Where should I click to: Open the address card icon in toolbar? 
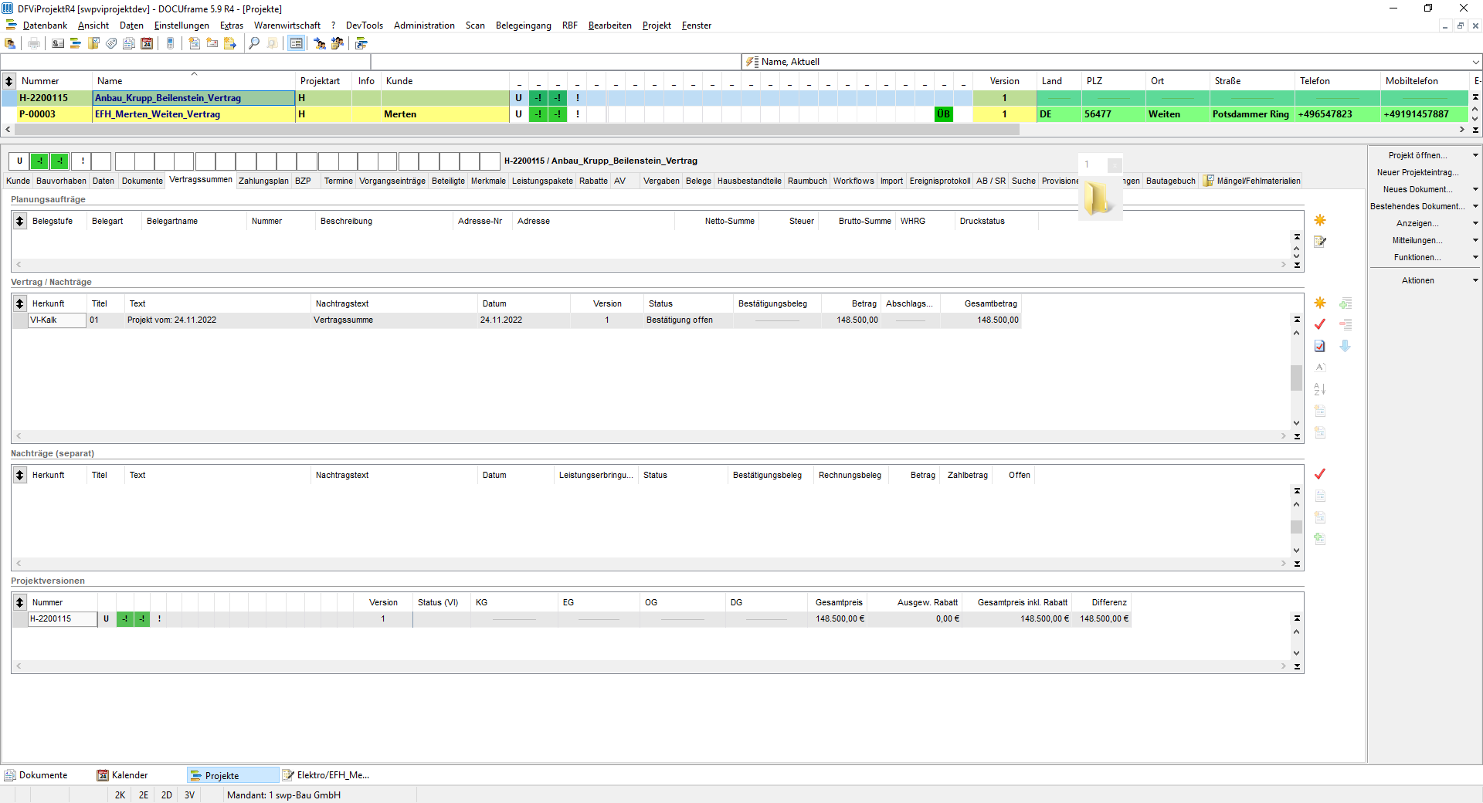tap(58, 43)
